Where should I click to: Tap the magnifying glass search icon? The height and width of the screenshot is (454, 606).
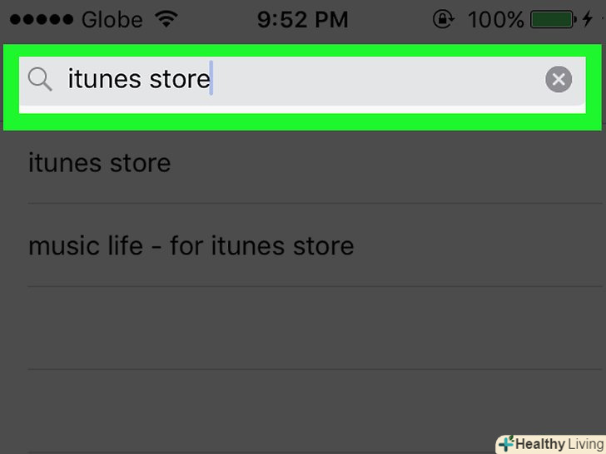click(x=40, y=80)
